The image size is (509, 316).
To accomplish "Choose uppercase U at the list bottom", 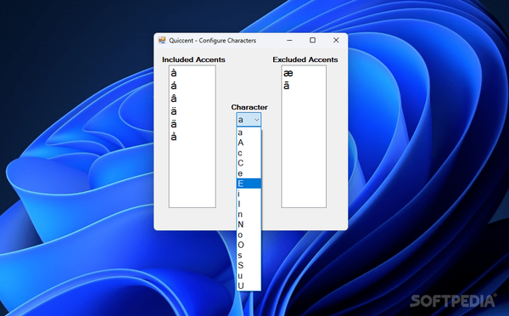I will (249, 285).
